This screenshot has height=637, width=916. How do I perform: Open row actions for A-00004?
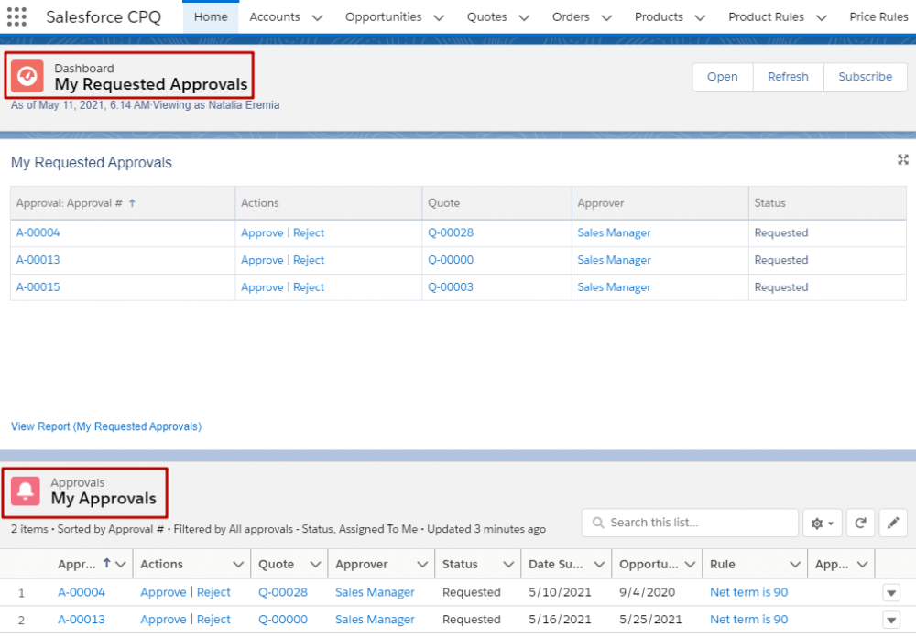point(891,593)
